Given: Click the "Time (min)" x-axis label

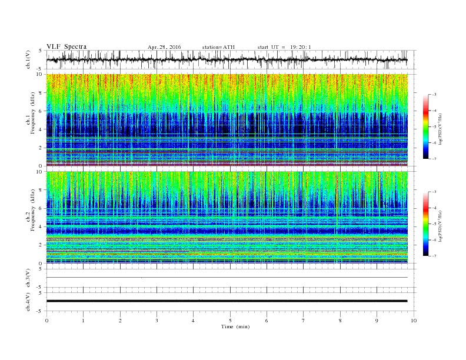Looking at the screenshot, I should [235, 326].
